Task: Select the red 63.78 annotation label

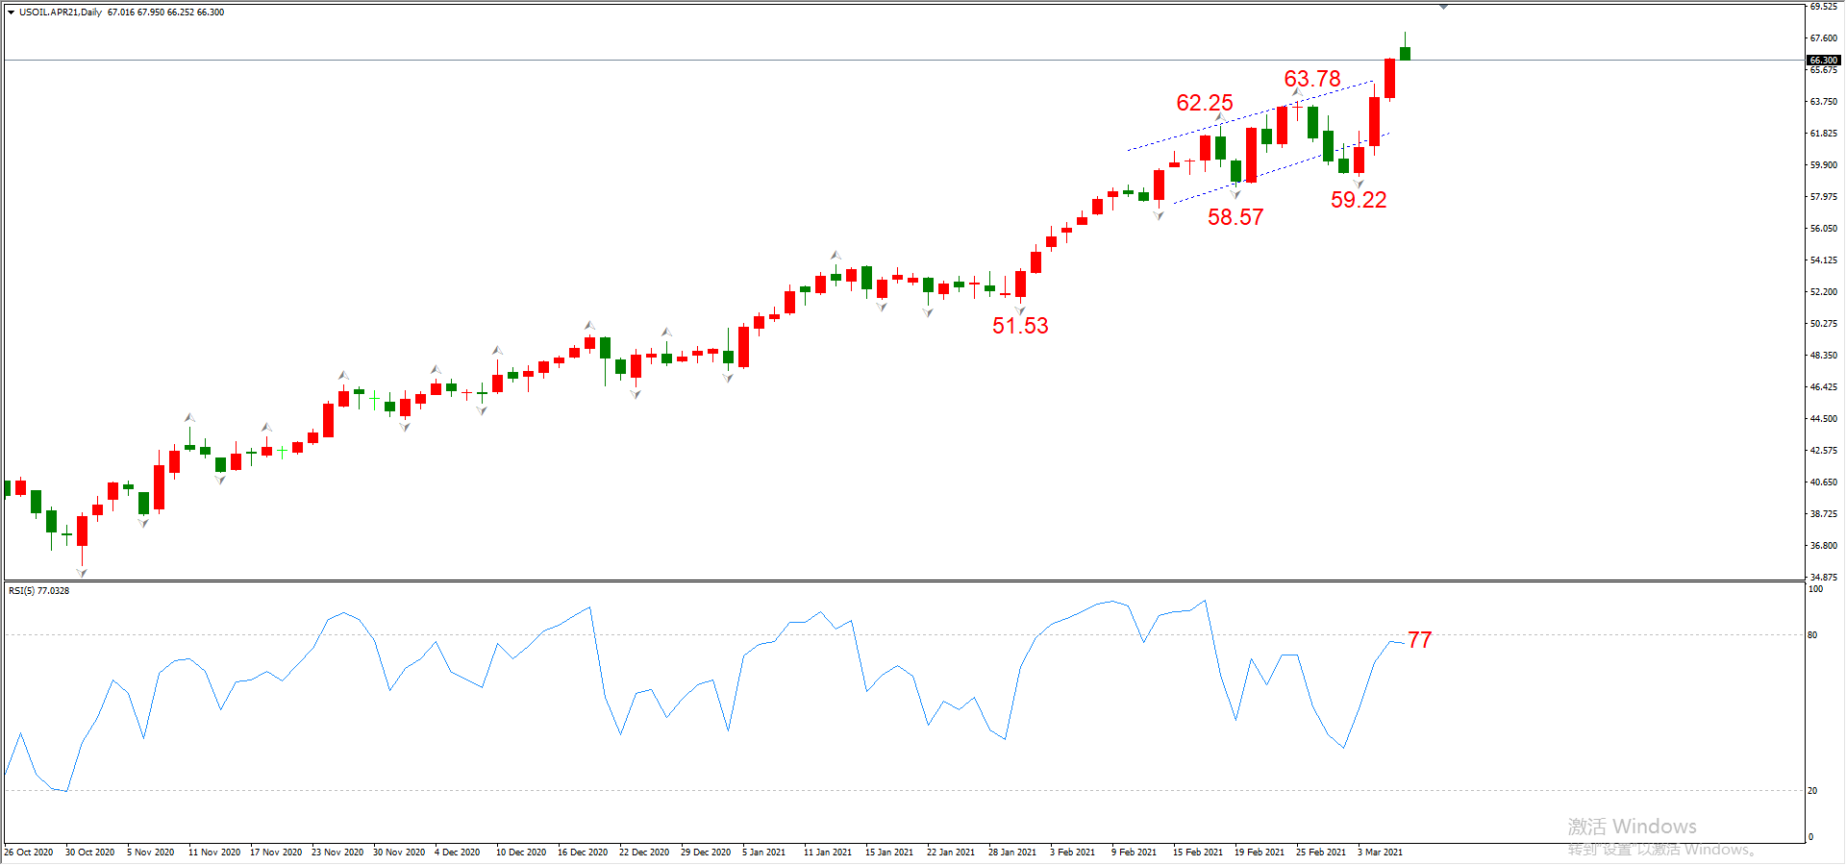Action: pos(1312,79)
